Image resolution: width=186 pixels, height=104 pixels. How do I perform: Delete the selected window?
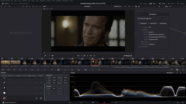point(40,76)
